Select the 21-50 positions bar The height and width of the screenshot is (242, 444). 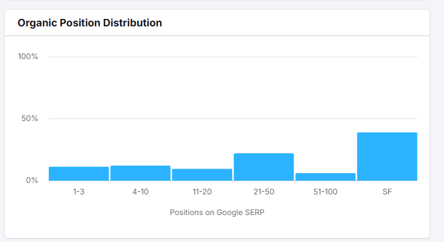click(263, 167)
